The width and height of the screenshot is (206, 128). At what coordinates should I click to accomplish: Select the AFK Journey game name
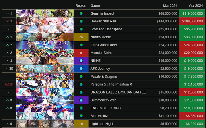pos(100,69)
